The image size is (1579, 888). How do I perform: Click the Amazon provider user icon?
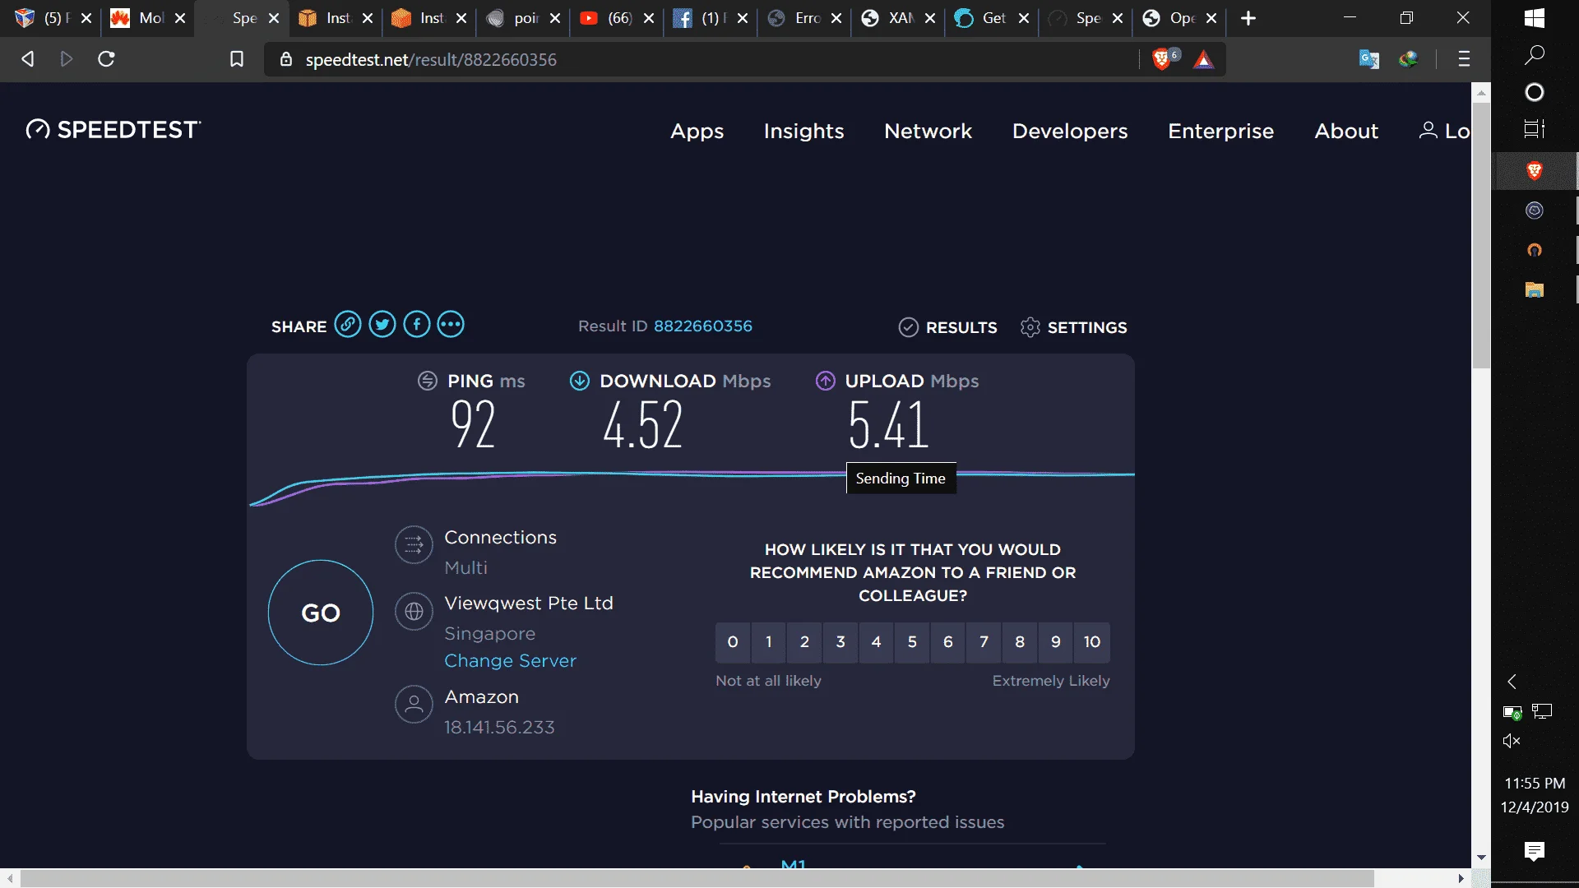click(414, 705)
